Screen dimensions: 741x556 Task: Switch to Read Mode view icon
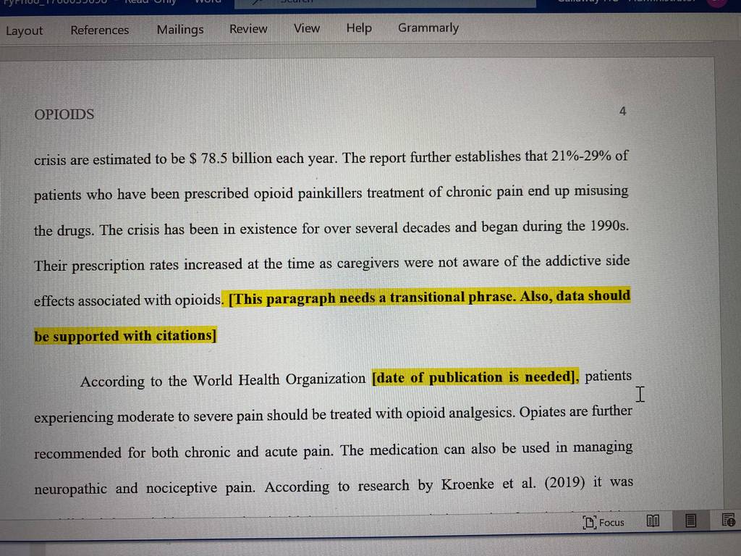click(x=653, y=521)
